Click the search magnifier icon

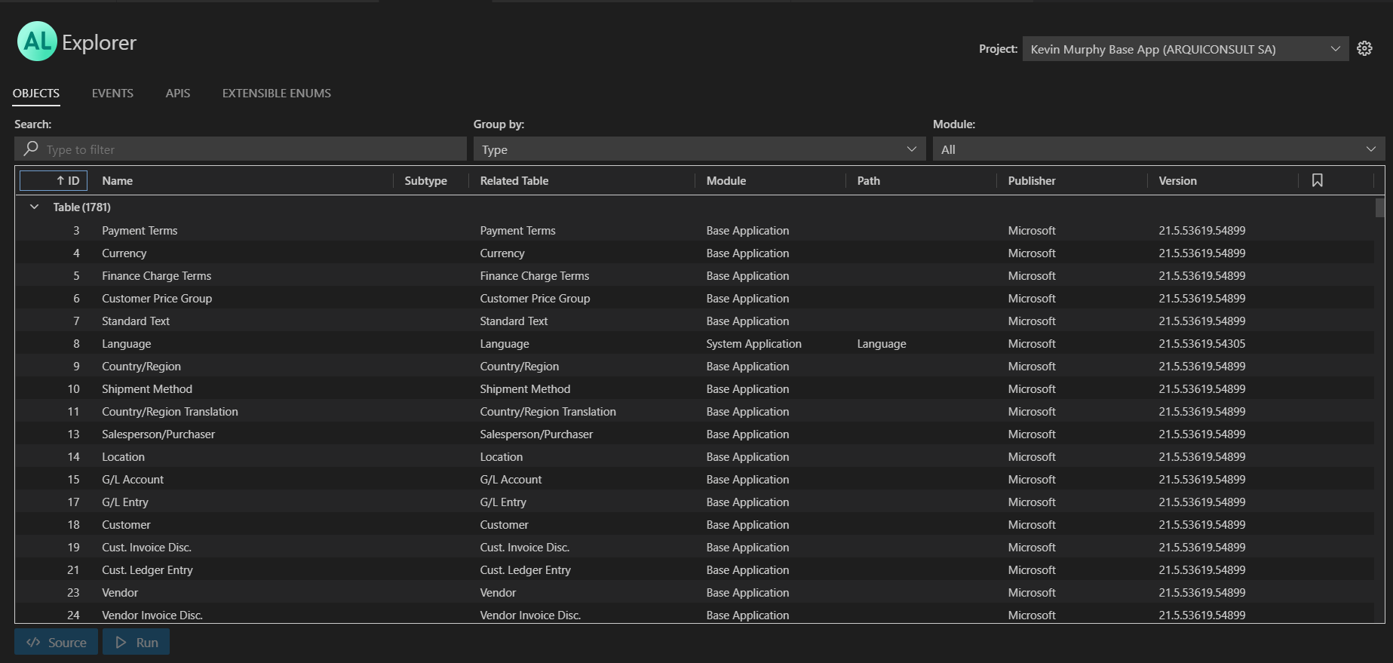(31, 149)
